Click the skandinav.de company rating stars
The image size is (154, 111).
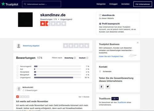53,24
